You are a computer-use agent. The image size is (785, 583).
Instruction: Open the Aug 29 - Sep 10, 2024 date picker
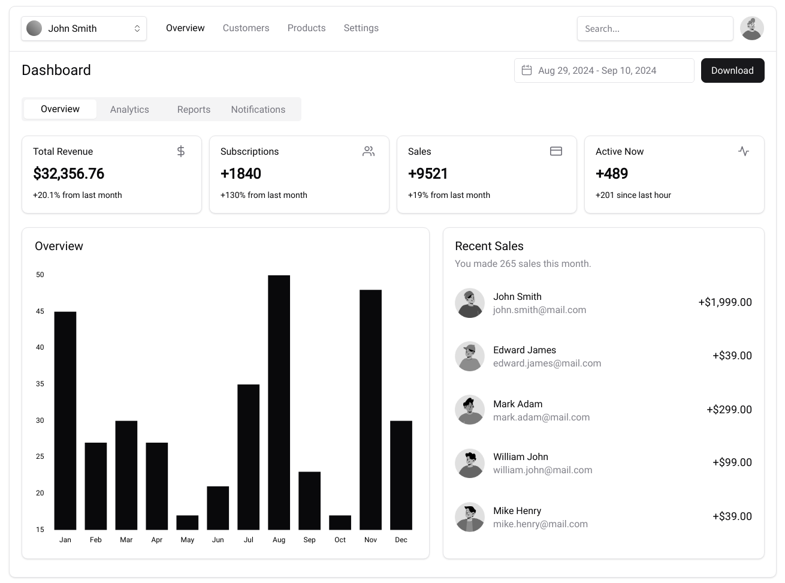coord(604,70)
